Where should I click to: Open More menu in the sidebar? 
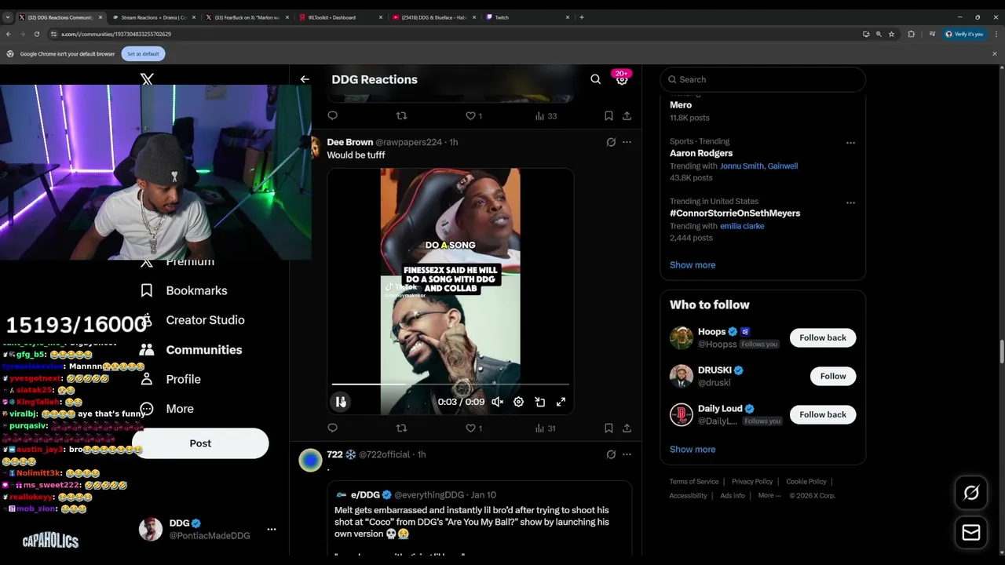tap(166, 409)
